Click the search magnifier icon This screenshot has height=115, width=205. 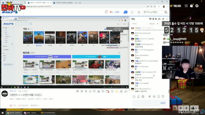[166, 12]
